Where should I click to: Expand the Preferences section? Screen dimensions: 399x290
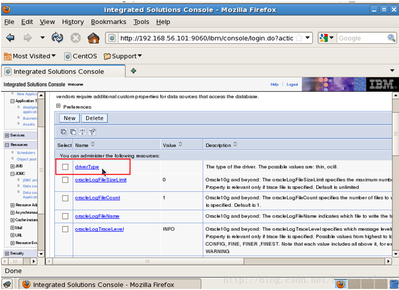coord(58,106)
